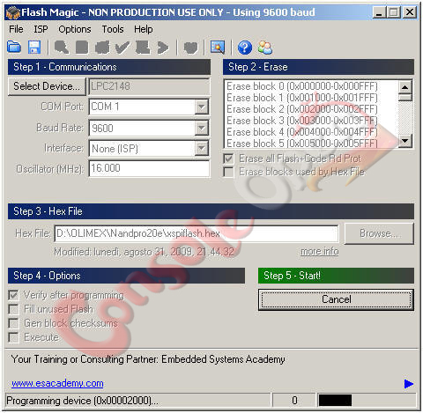Open help via blue question mark icon

pos(245,48)
